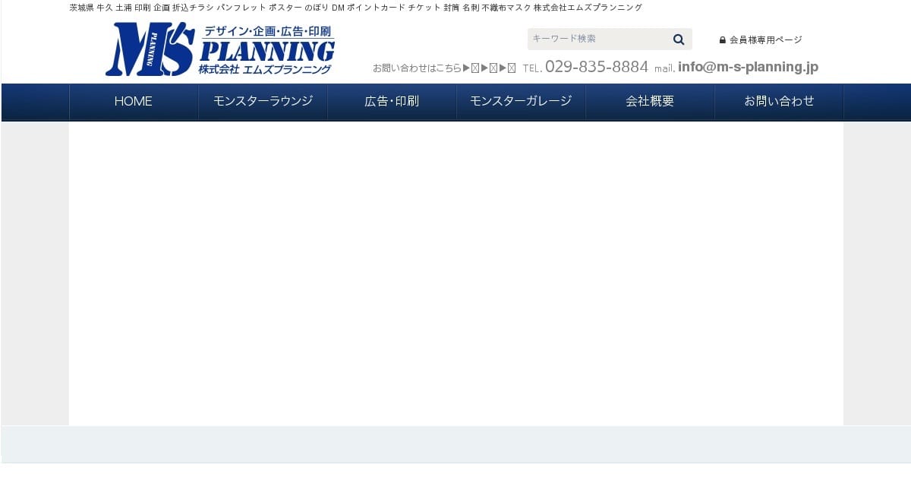911x480 pixels.
Task: Click the blank white main content area
Action: [455, 273]
